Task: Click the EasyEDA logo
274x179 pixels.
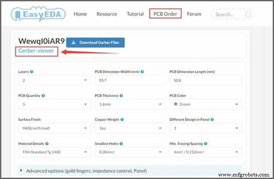Action: tap(38, 14)
